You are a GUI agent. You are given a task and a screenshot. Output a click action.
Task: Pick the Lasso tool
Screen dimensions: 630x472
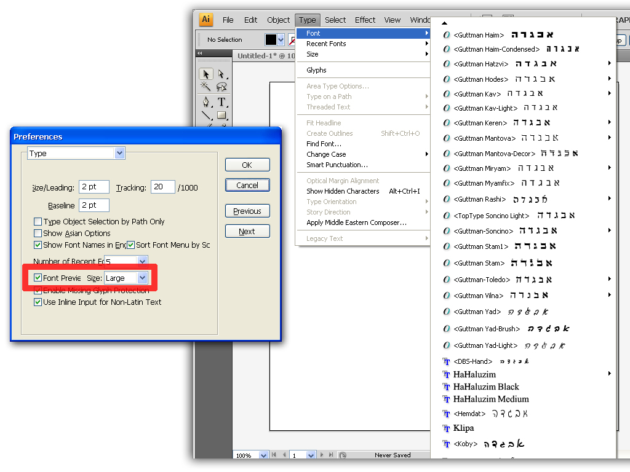221,86
